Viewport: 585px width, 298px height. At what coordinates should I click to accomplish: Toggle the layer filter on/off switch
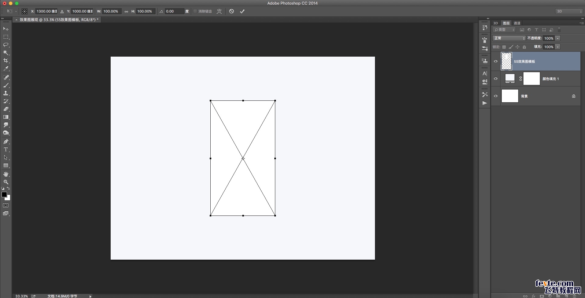coord(559,30)
